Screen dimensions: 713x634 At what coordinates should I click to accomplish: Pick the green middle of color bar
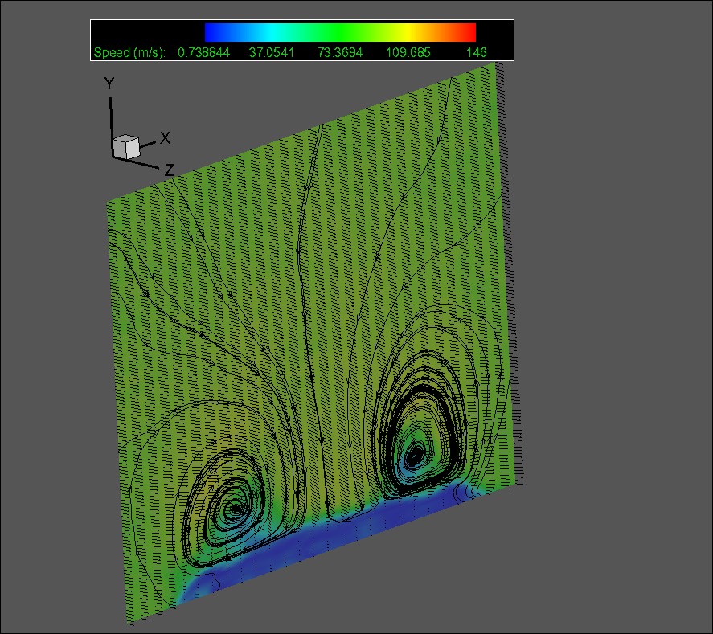[341, 32]
